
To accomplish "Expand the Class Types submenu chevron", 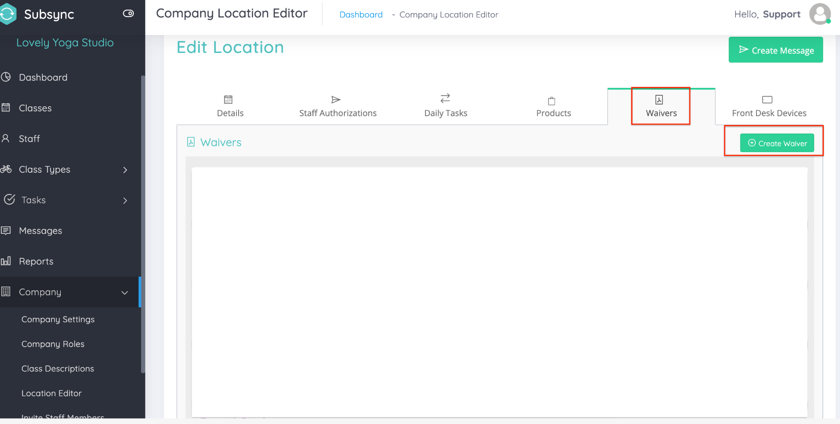I will [x=125, y=170].
